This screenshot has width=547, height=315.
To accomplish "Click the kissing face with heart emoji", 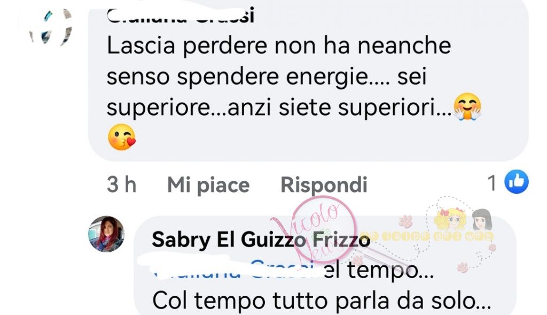I will point(121,137).
